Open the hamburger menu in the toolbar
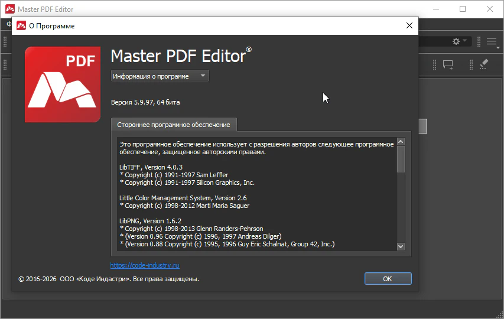Screen dimensions: 504x319 pos(492,41)
